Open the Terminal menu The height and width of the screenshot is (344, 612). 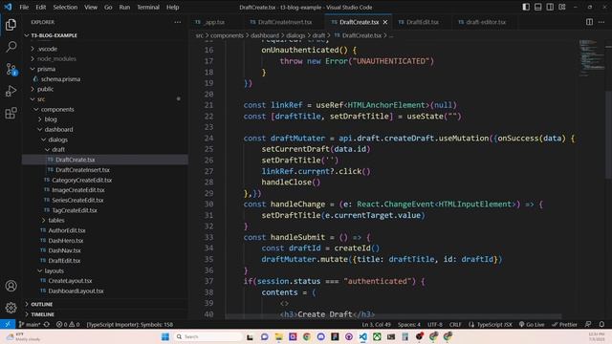coord(148,7)
